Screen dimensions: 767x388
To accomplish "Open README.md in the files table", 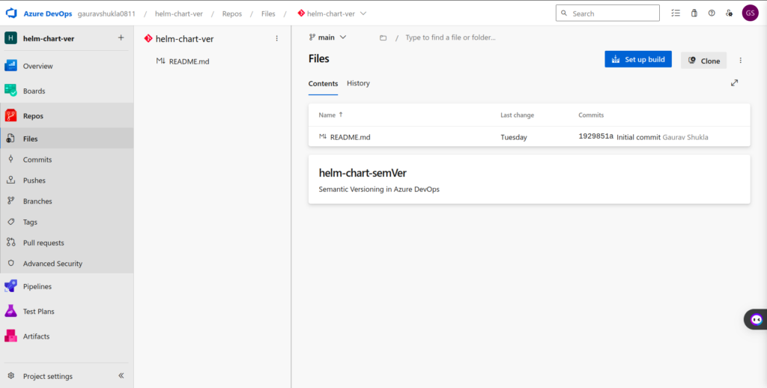I will pos(350,137).
